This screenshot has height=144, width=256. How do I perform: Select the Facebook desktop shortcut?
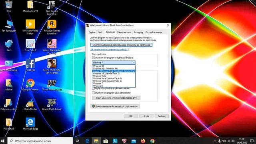pos(30,65)
